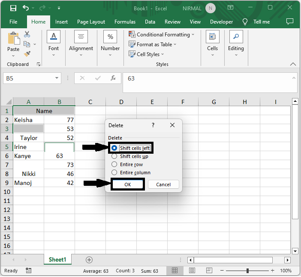Expand Format as Table dropdown
The width and height of the screenshot is (301, 277).
(x=175, y=44)
